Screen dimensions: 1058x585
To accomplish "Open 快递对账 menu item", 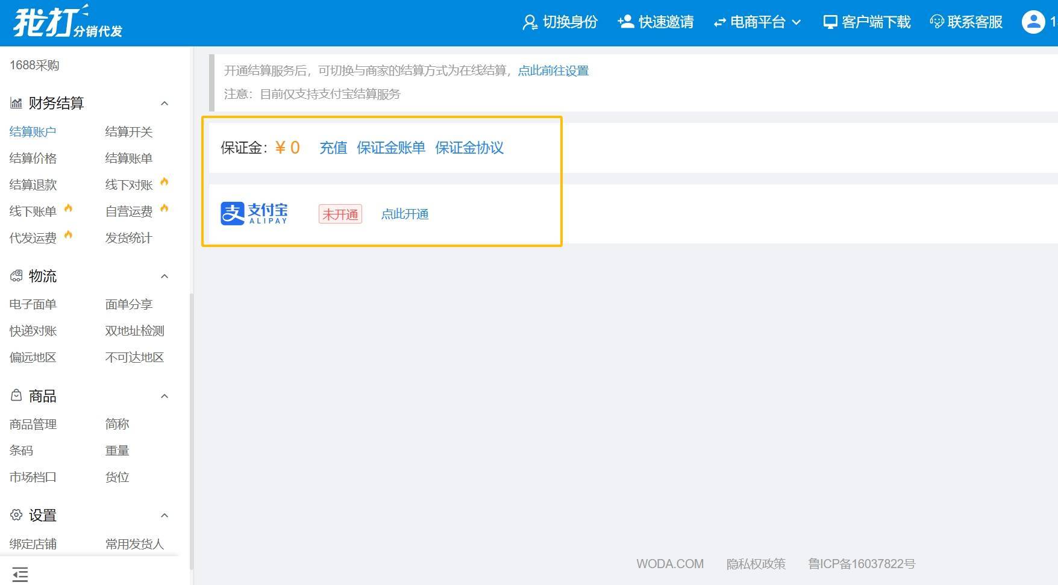I will click(x=33, y=331).
